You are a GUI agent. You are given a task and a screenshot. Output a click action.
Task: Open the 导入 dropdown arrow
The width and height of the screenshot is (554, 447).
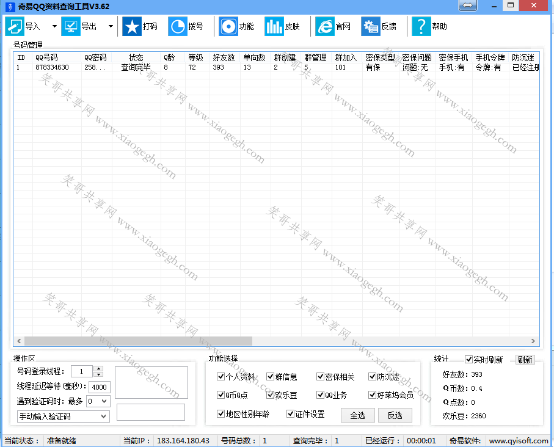point(54,26)
